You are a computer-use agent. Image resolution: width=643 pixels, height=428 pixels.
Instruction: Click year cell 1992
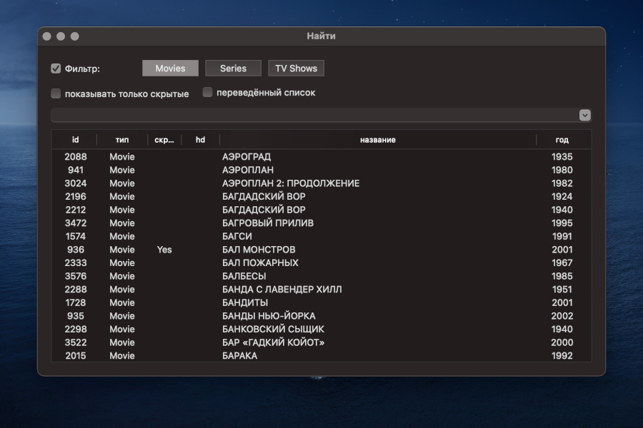562,355
